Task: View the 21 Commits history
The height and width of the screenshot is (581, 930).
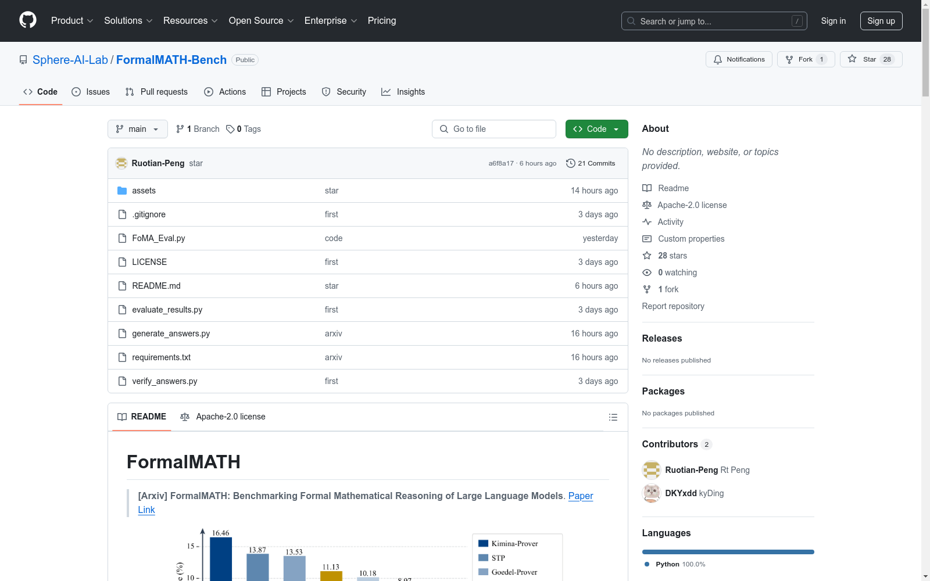Action: (x=591, y=163)
